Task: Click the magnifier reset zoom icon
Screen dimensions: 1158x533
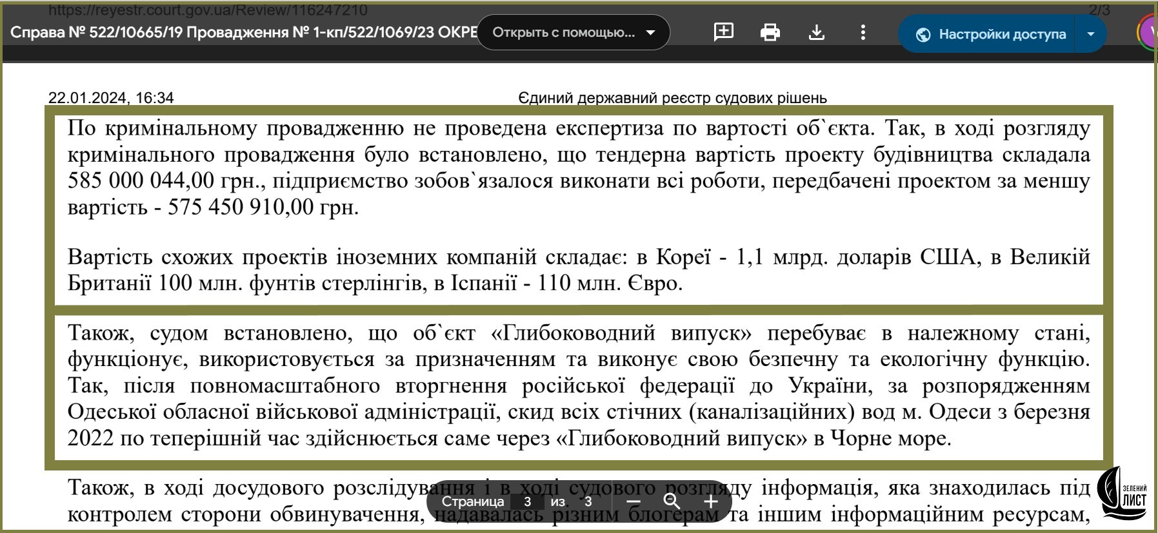Action: coord(672,501)
